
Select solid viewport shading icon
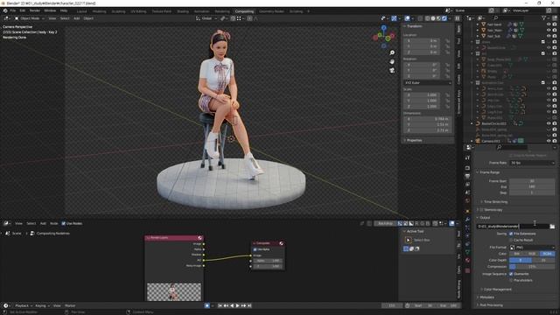433,18
